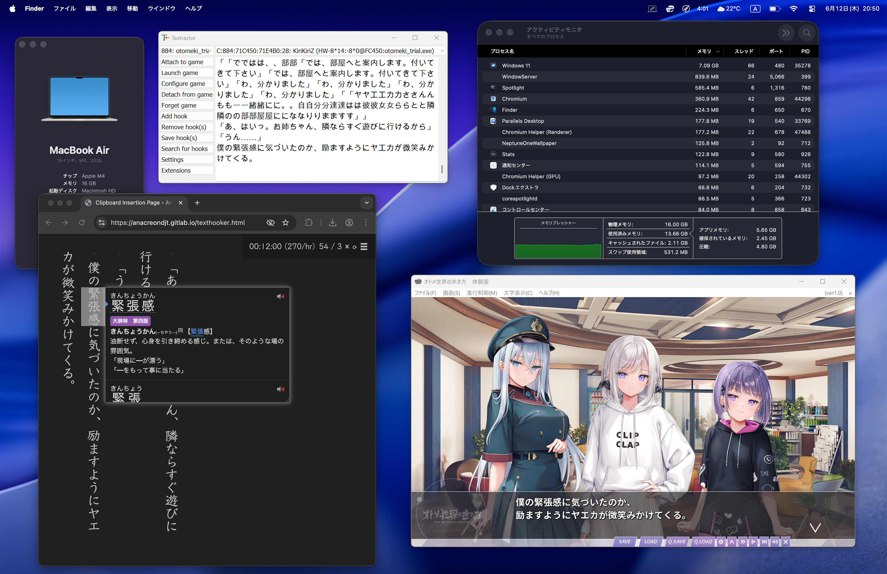Start auto-play triangle icon in game toolbar
Viewport: 887px width, 574px height.
[753, 542]
